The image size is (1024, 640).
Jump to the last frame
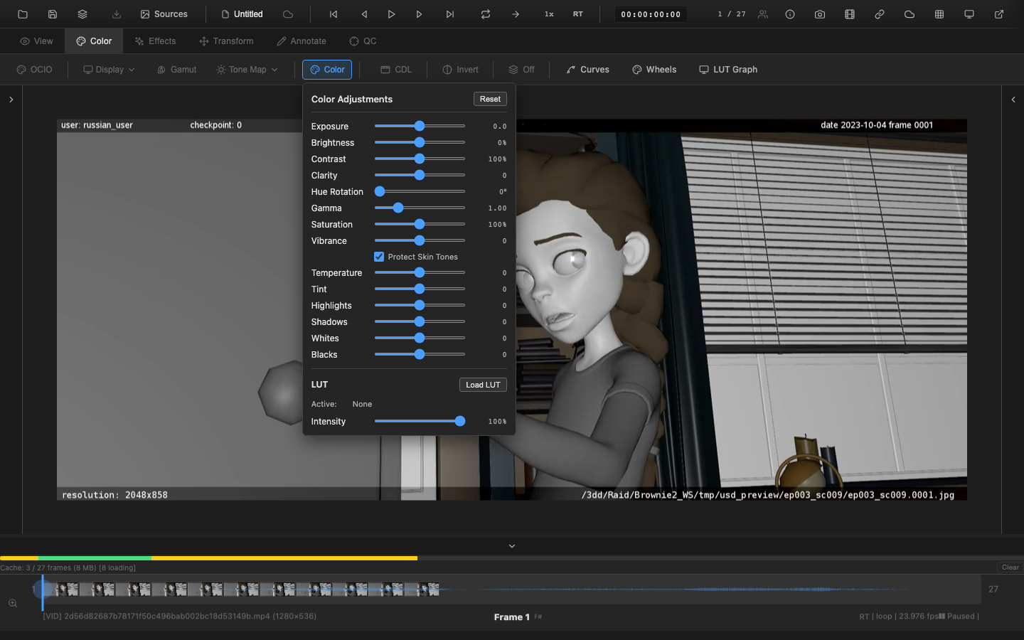pyautogui.click(x=449, y=14)
